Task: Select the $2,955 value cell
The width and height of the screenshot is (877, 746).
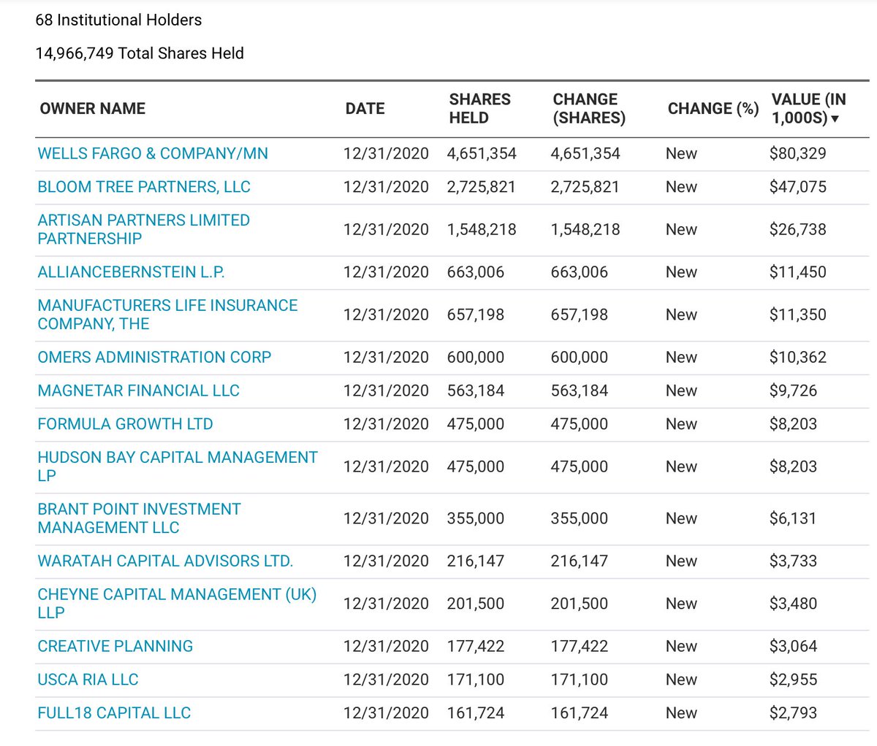Action: 794,680
